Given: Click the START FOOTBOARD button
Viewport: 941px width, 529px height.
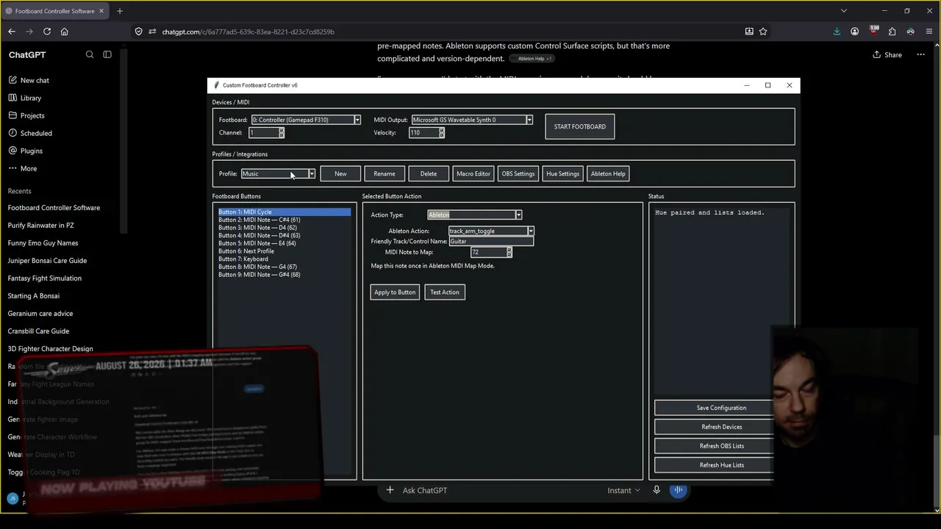Looking at the screenshot, I should pos(580,126).
